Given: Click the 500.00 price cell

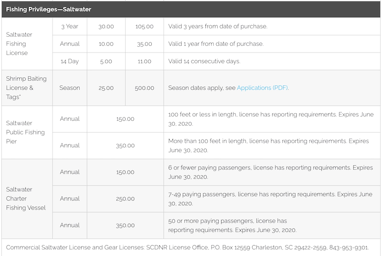Looking at the screenshot, I should [x=144, y=88].
